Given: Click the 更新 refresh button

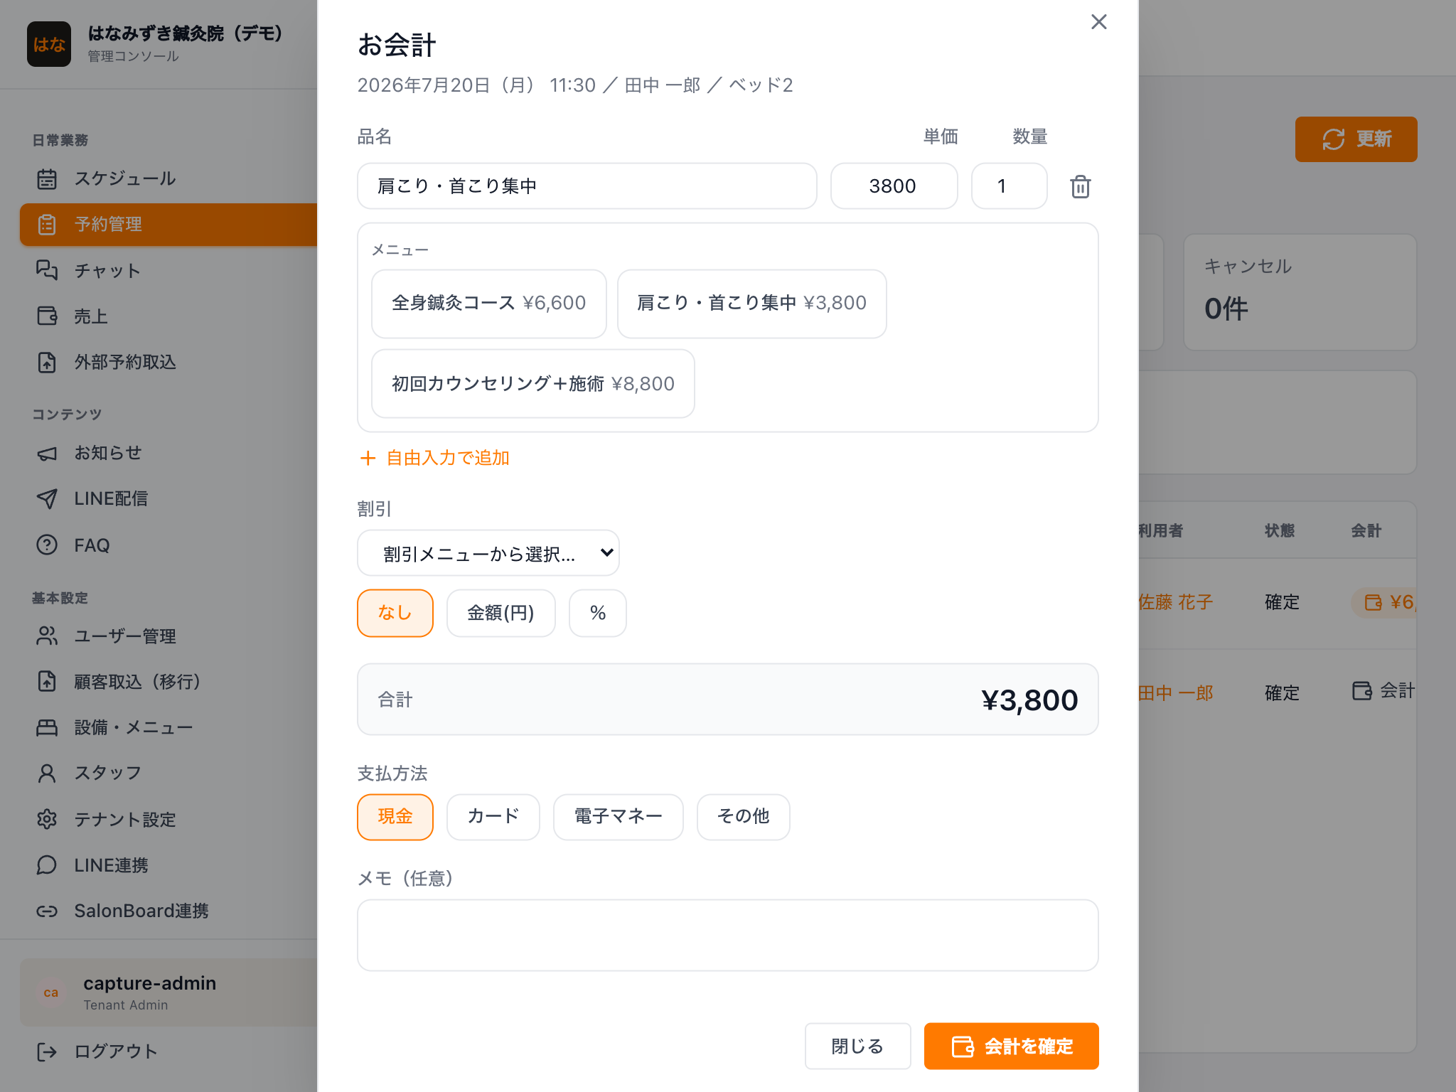Looking at the screenshot, I should click(1356, 139).
